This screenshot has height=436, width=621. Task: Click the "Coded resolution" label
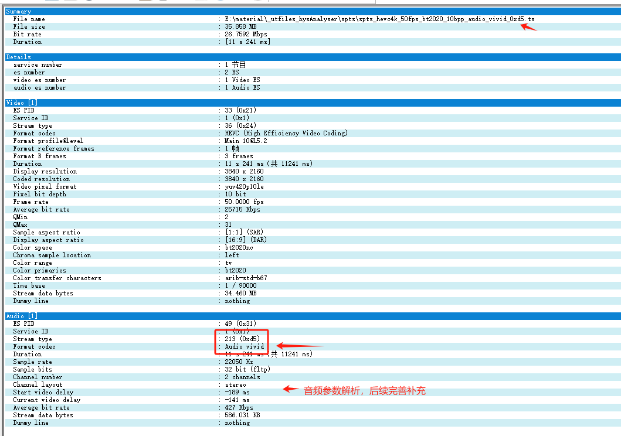(x=42, y=179)
